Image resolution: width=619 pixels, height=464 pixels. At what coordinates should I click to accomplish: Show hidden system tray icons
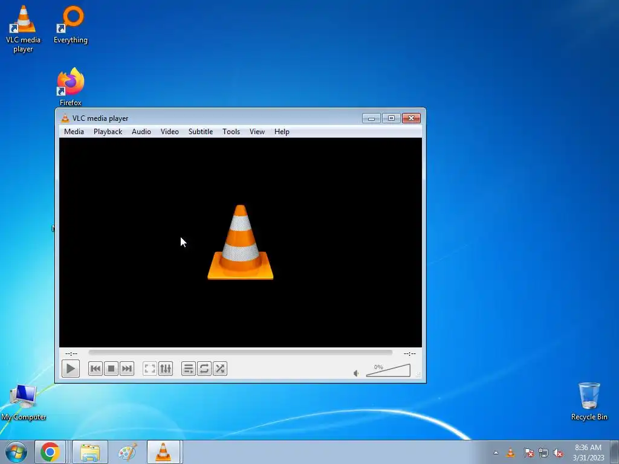(496, 453)
